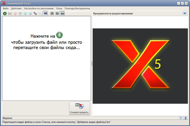The height and width of the screenshot is (126, 190).
Task: Click the red remove item icon
Action: click(x=15, y=13)
